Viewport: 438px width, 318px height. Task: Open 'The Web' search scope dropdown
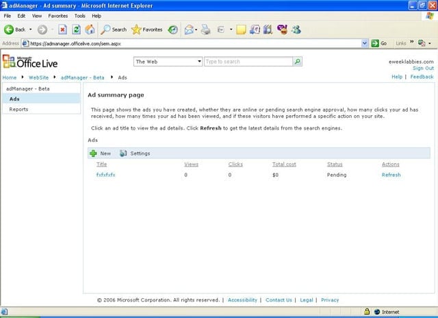point(199,61)
